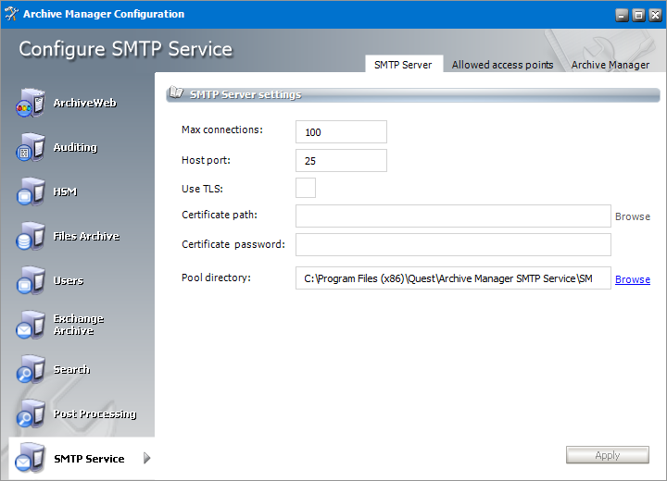The width and height of the screenshot is (667, 481).
Task: Select the Post Processing icon
Action: [30, 414]
